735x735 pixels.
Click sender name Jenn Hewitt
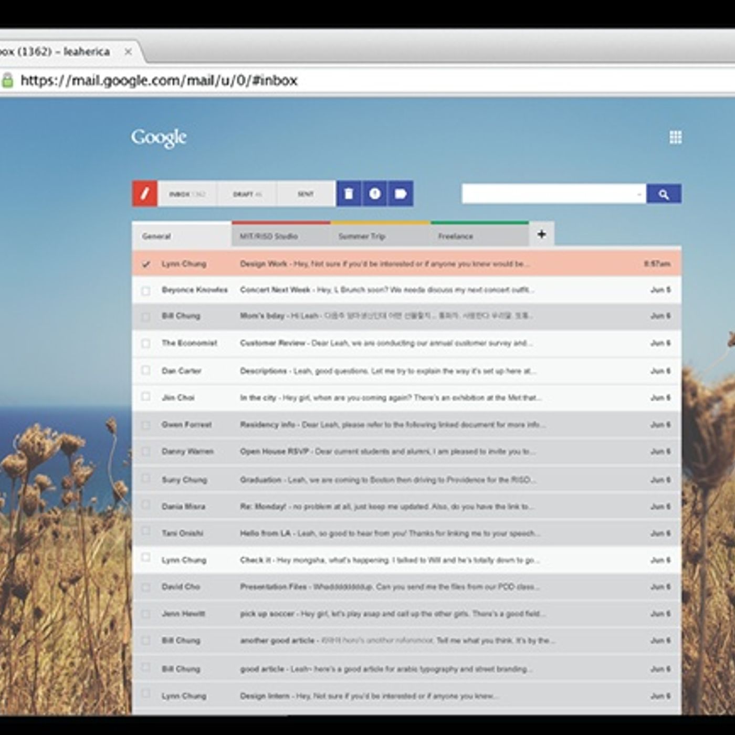coord(183,613)
